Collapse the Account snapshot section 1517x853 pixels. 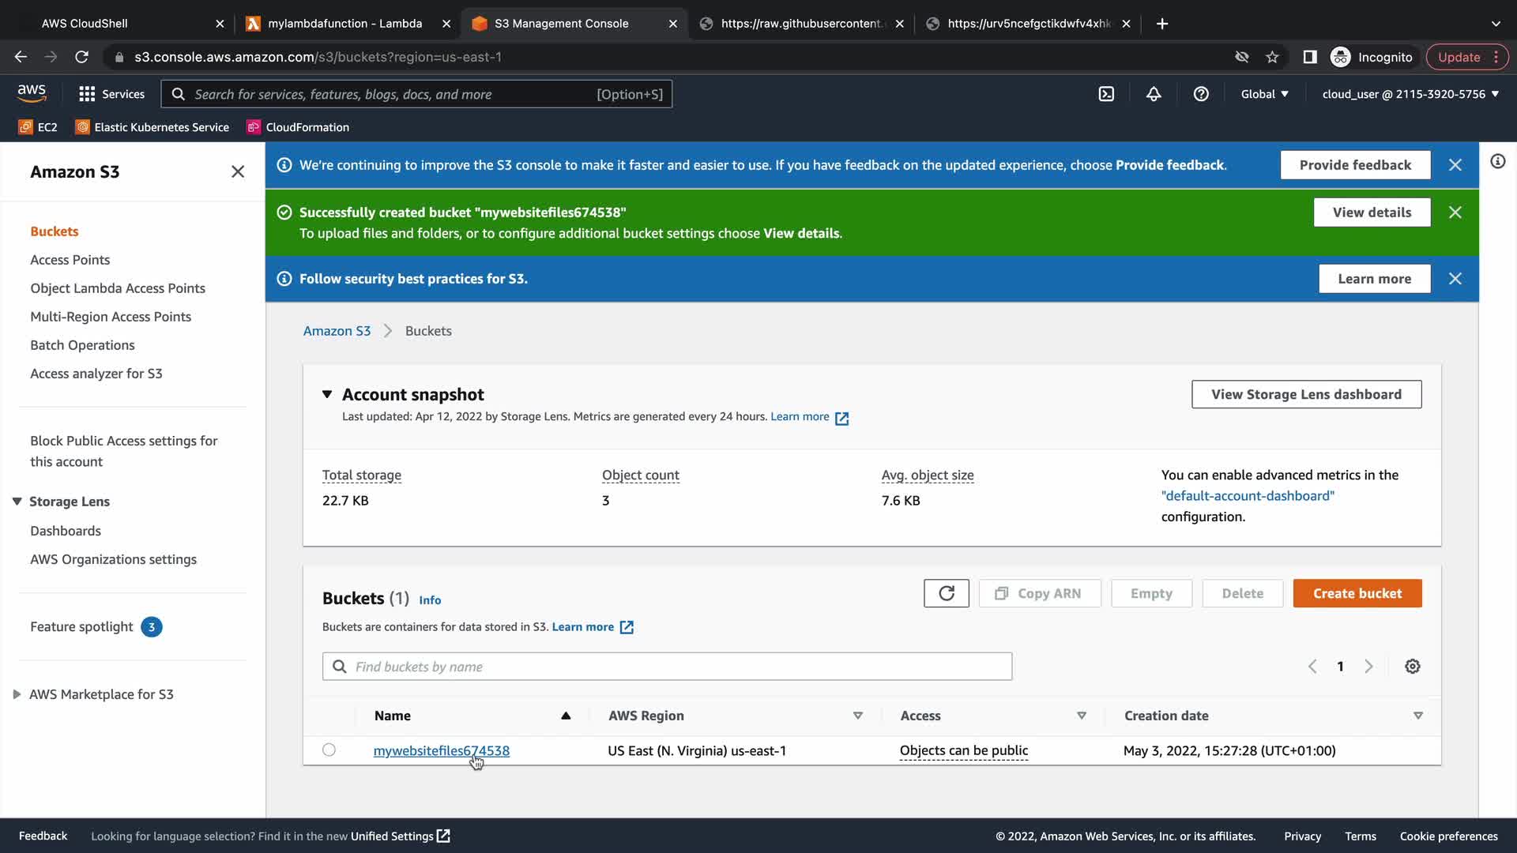click(x=327, y=394)
